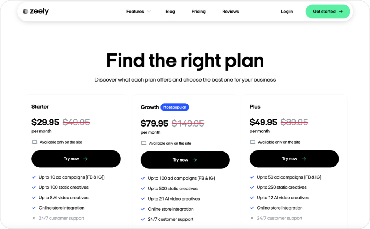Click the X next to Plus plan customer support
Screen dimensions: 370x229
(252, 218)
